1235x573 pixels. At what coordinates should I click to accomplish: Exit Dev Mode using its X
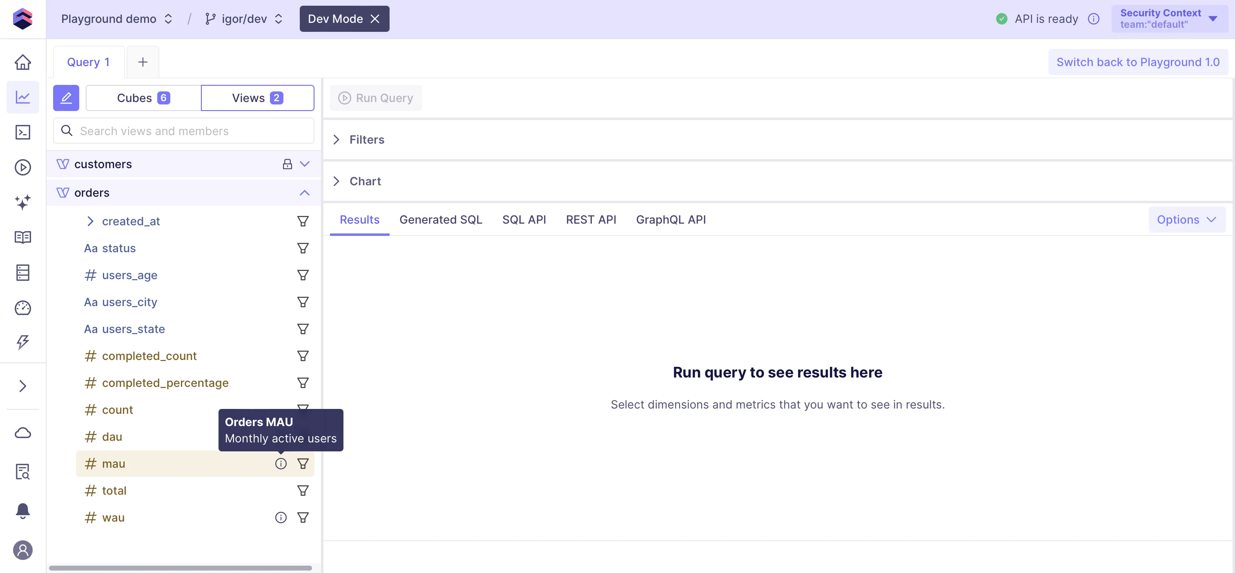point(375,19)
